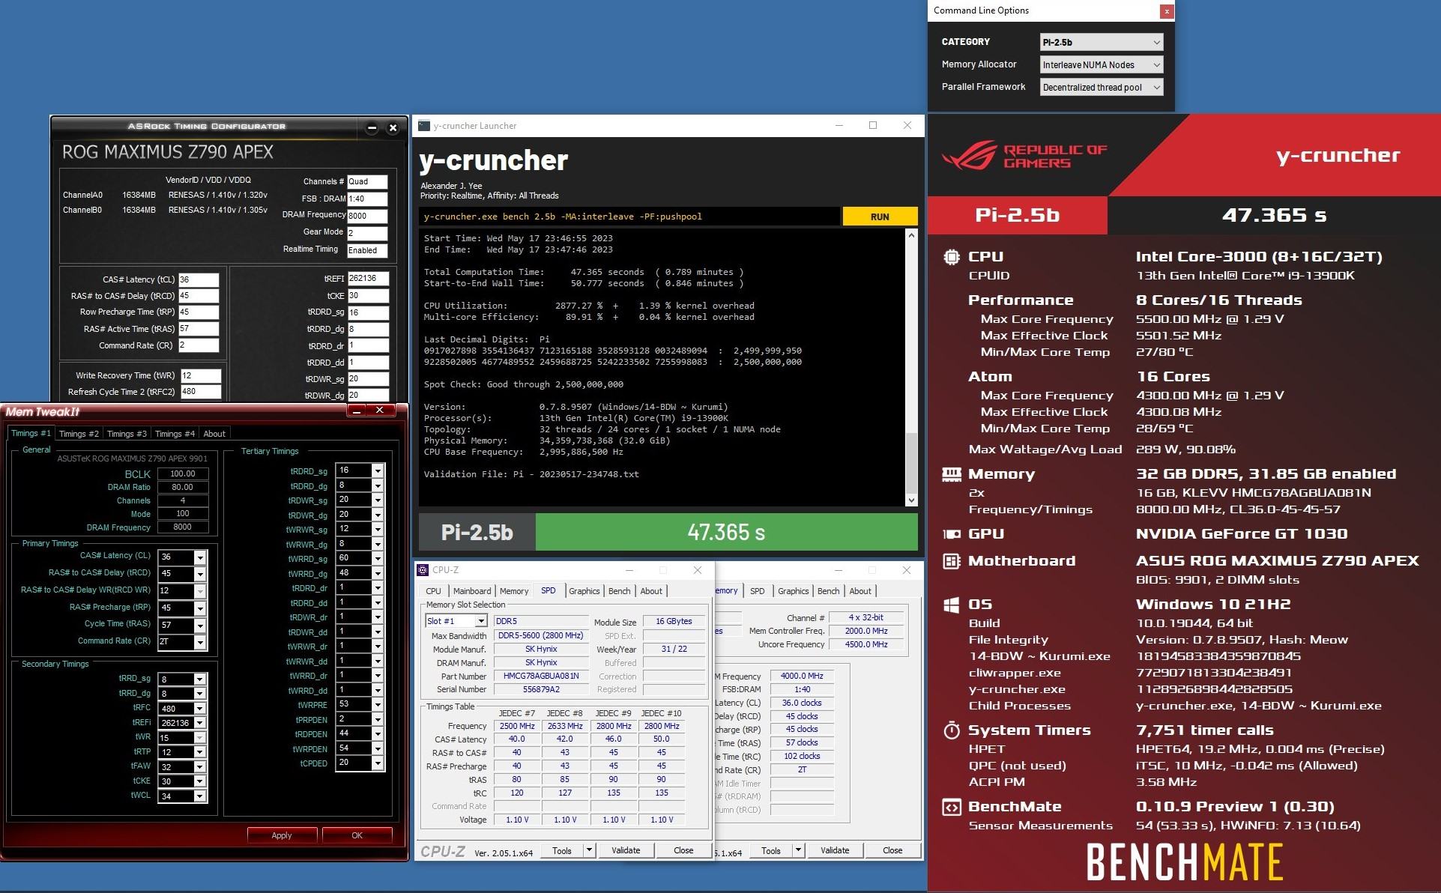
Task: Click the Windows OS logo icon
Action: coord(951,605)
